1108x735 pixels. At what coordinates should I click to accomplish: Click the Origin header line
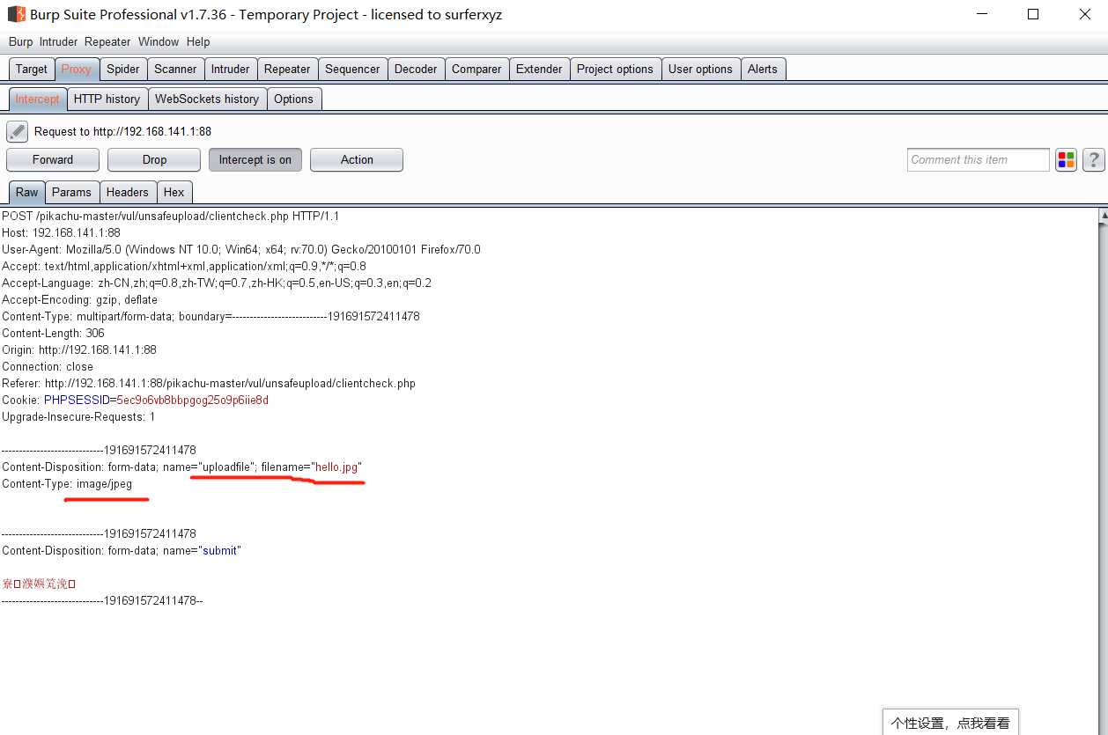(79, 349)
